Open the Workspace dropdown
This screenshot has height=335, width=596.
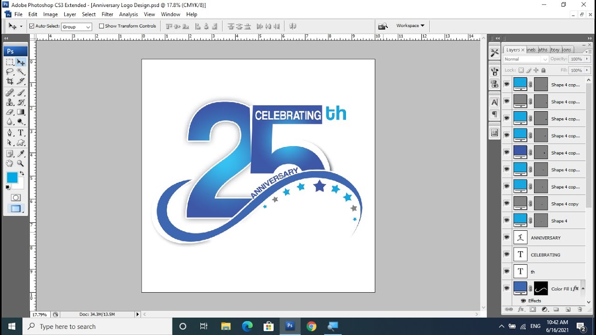click(410, 26)
